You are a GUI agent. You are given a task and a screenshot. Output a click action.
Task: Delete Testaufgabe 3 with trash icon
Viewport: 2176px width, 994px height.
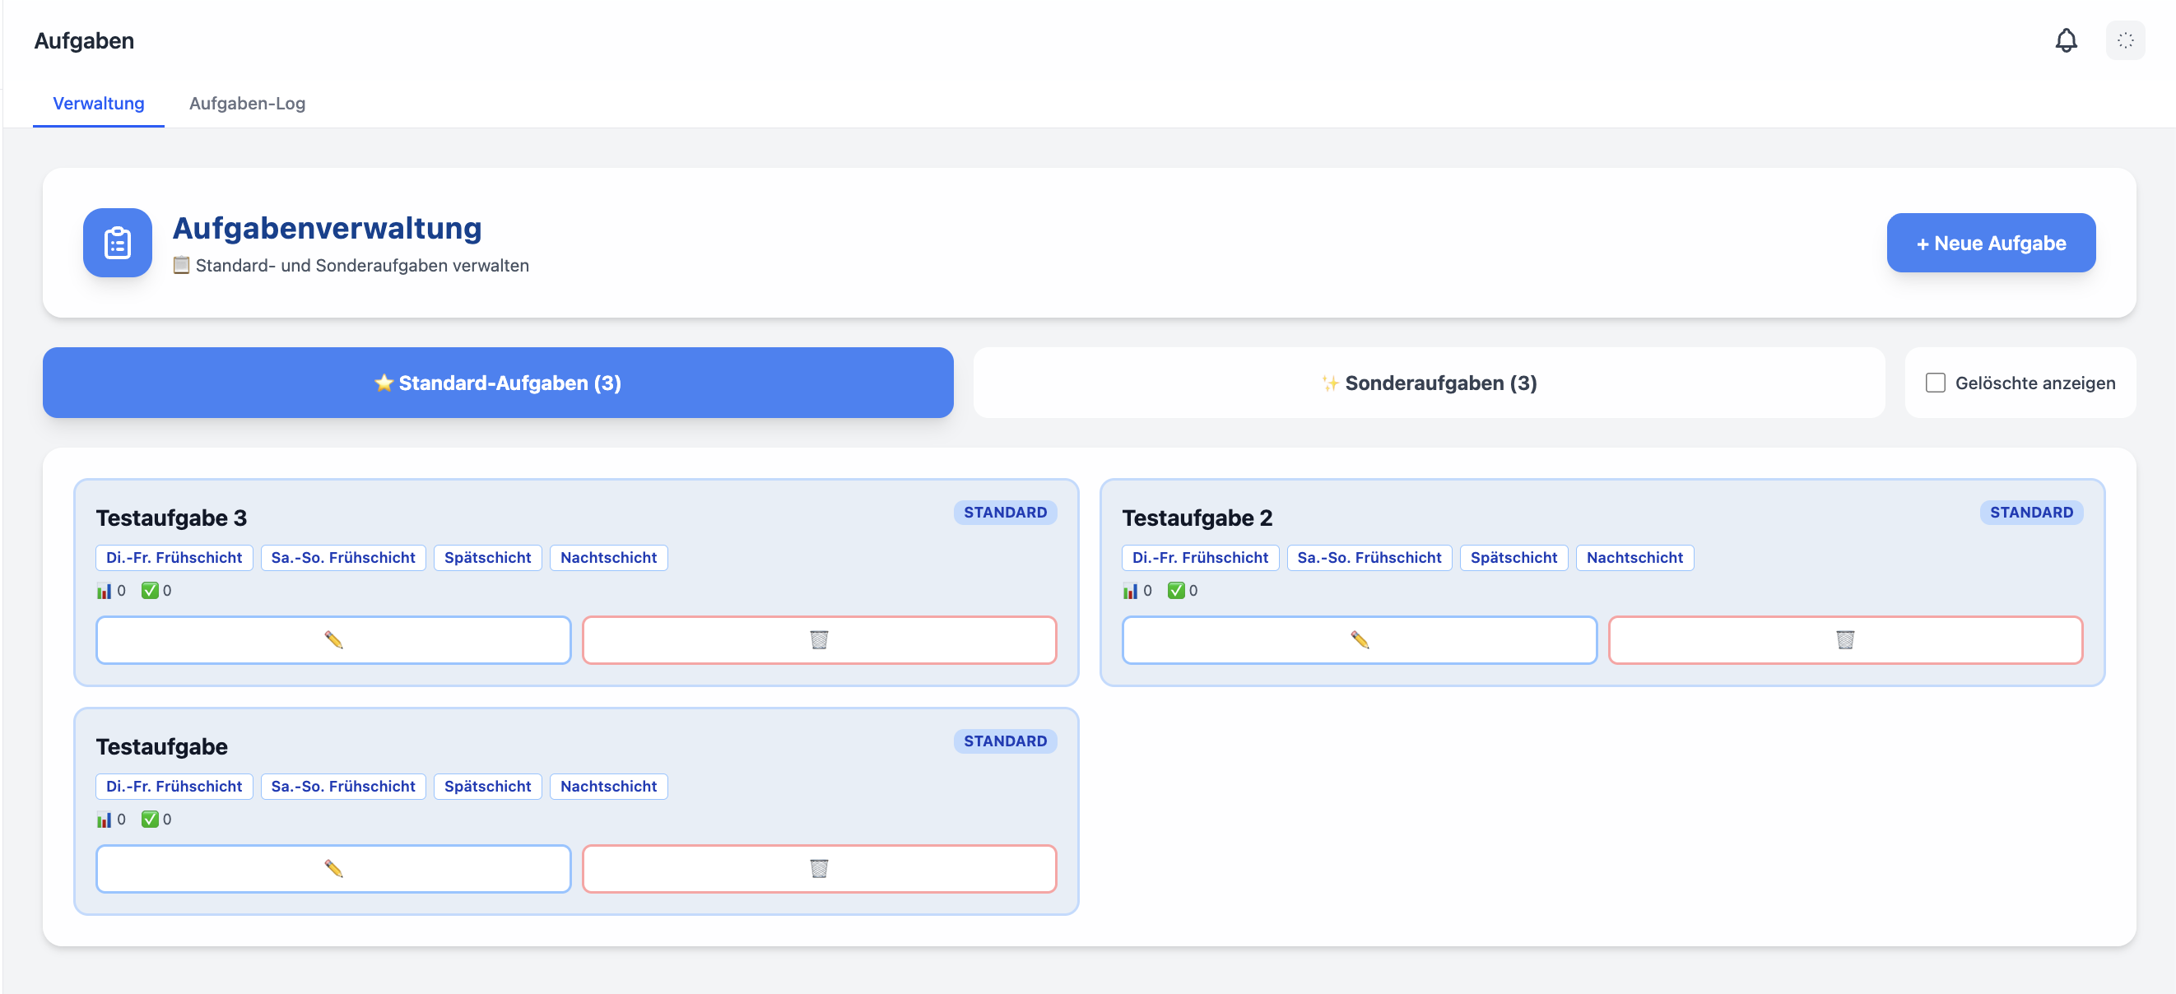[819, 639]
